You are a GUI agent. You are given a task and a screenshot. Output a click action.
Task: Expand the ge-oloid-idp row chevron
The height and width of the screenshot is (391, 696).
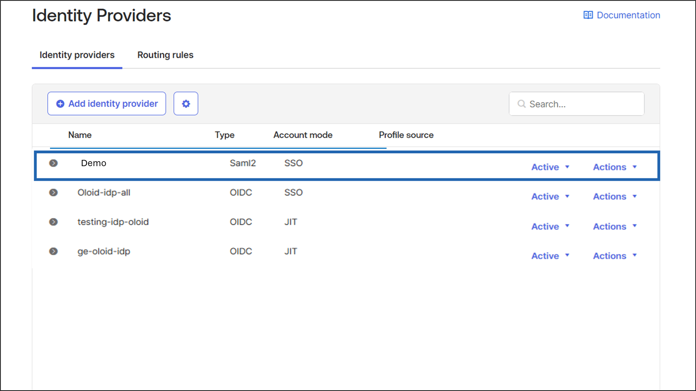tap(53, 251)
